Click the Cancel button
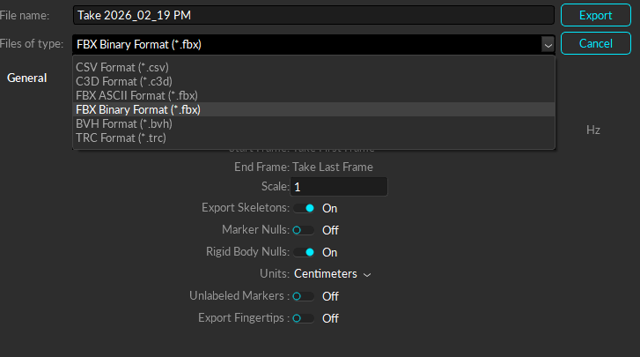Image resolution: width=640 pixels, height=357 pixels. pyautogui.click(x=596, y=43)
